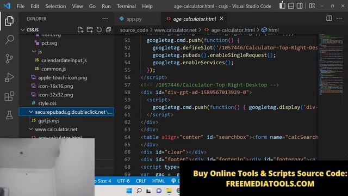Open calendardateinput.js file
The height and width of the screenshot is (196, 348).
click(x=64, y=60)
